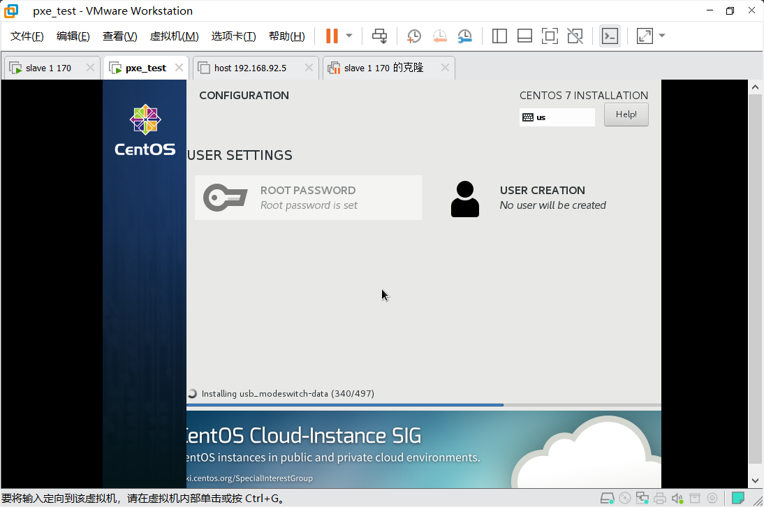Select the us keyboard layout indicator

[557, 117]
